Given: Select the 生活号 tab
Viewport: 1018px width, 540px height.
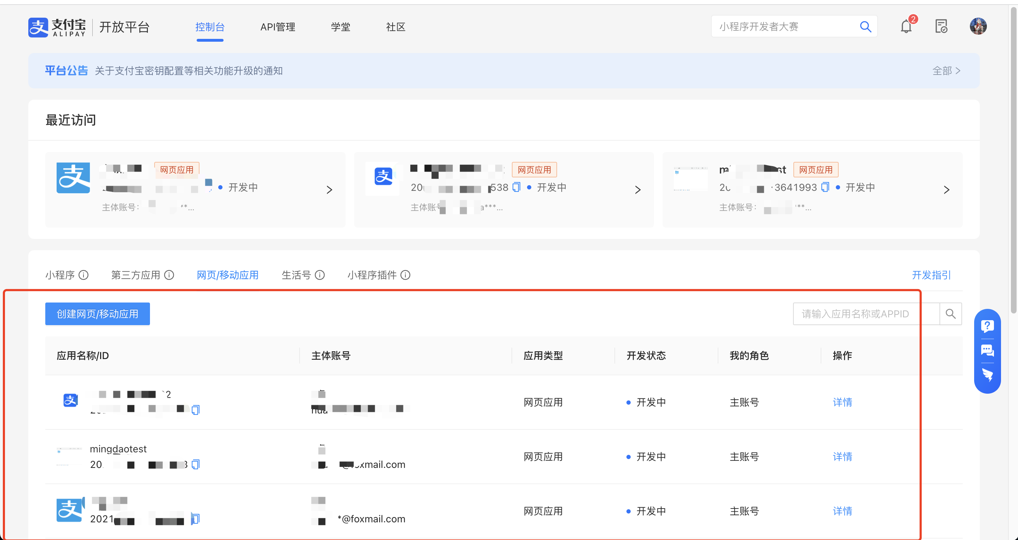Looking at the screenshot, I should (x=296, y=275).
